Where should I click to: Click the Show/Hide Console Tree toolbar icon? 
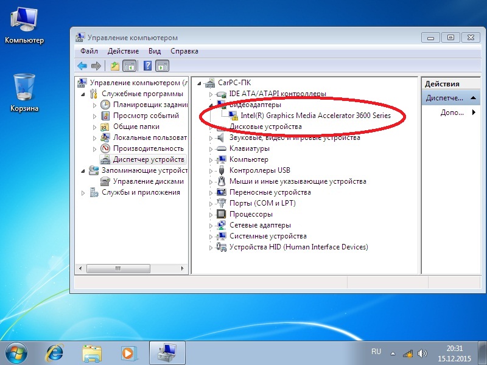pos(128,66)
